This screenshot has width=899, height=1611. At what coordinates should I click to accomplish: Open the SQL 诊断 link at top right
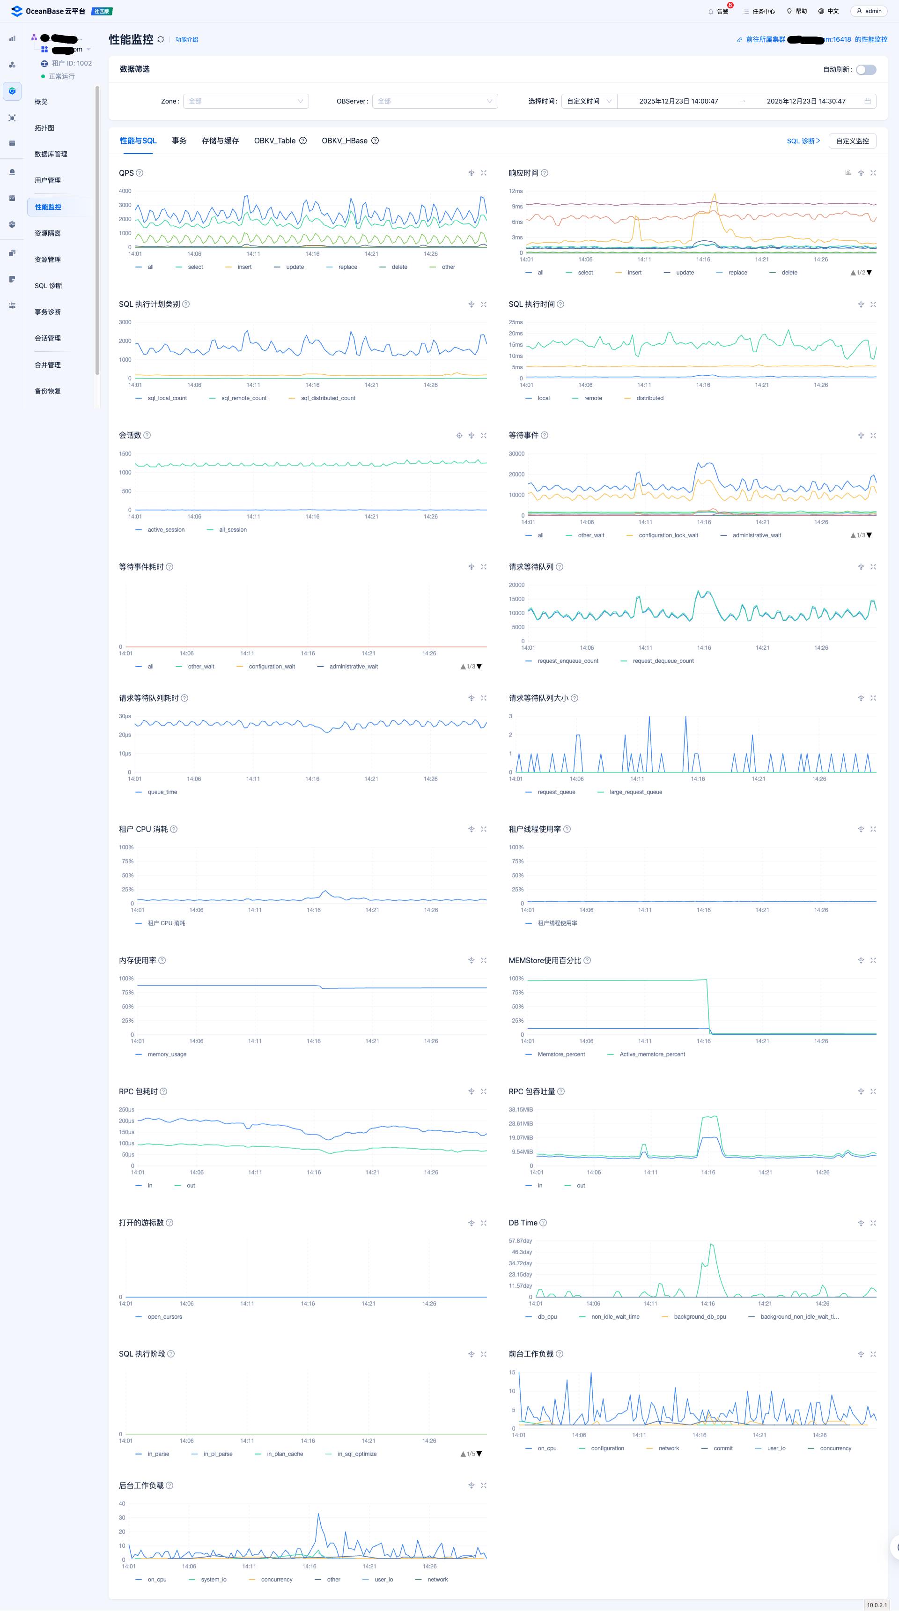[803, 141]
